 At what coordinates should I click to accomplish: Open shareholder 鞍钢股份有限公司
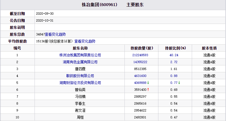pos(80,76)
